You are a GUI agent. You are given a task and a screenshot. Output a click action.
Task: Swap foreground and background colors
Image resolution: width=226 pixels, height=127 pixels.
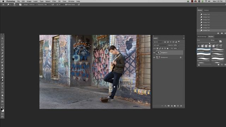click(x=3, y=107)
